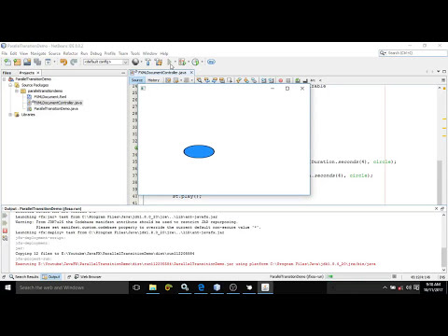Minimize the Projects panel
The height and width of the screenshot is (336, 448).
pyautogui.click(x=123, y=73)
